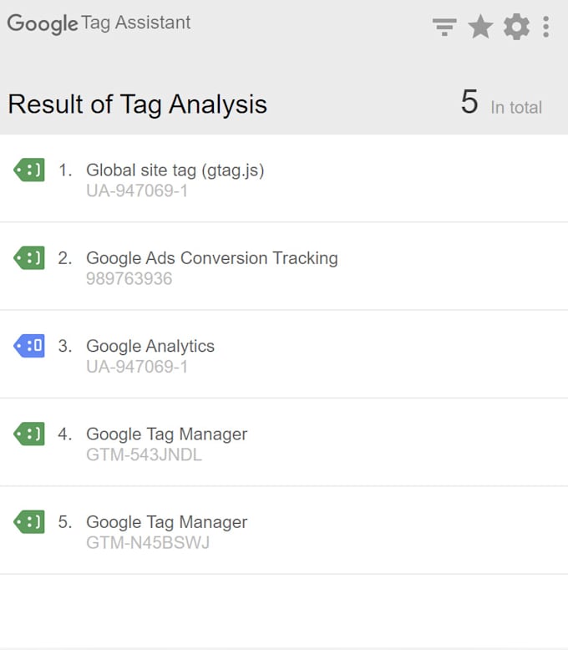Image resolution: width=568 pixels, height=650 pixels.
Task: Expand Google Tag Manager GTM-N45BSWJ entry
Action: [x=167, y=522]
